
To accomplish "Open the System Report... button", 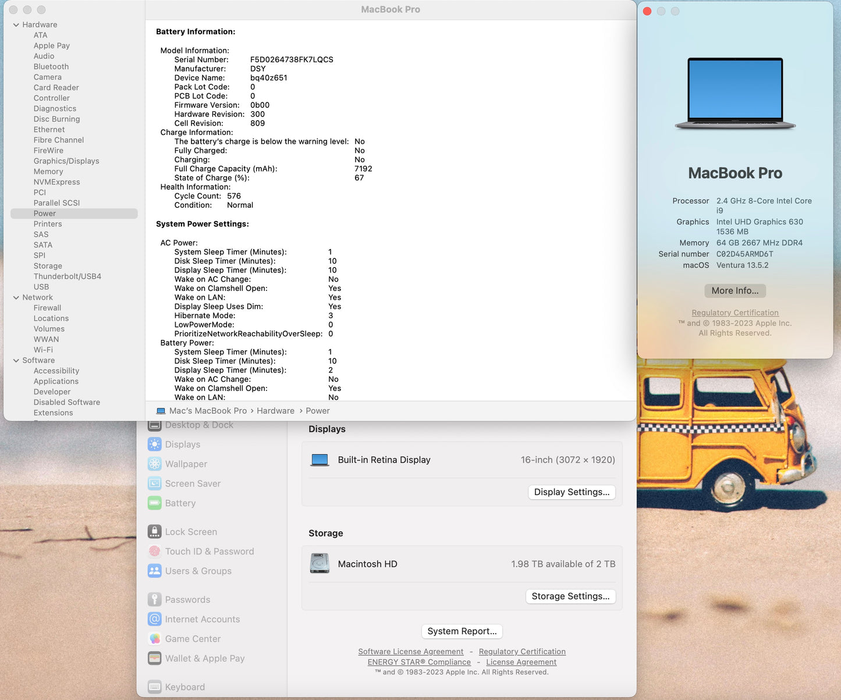I will (x=462, y=631).
